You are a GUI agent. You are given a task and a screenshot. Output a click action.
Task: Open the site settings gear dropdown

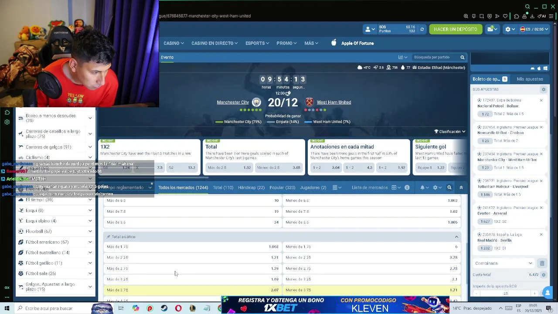point(510,29)
